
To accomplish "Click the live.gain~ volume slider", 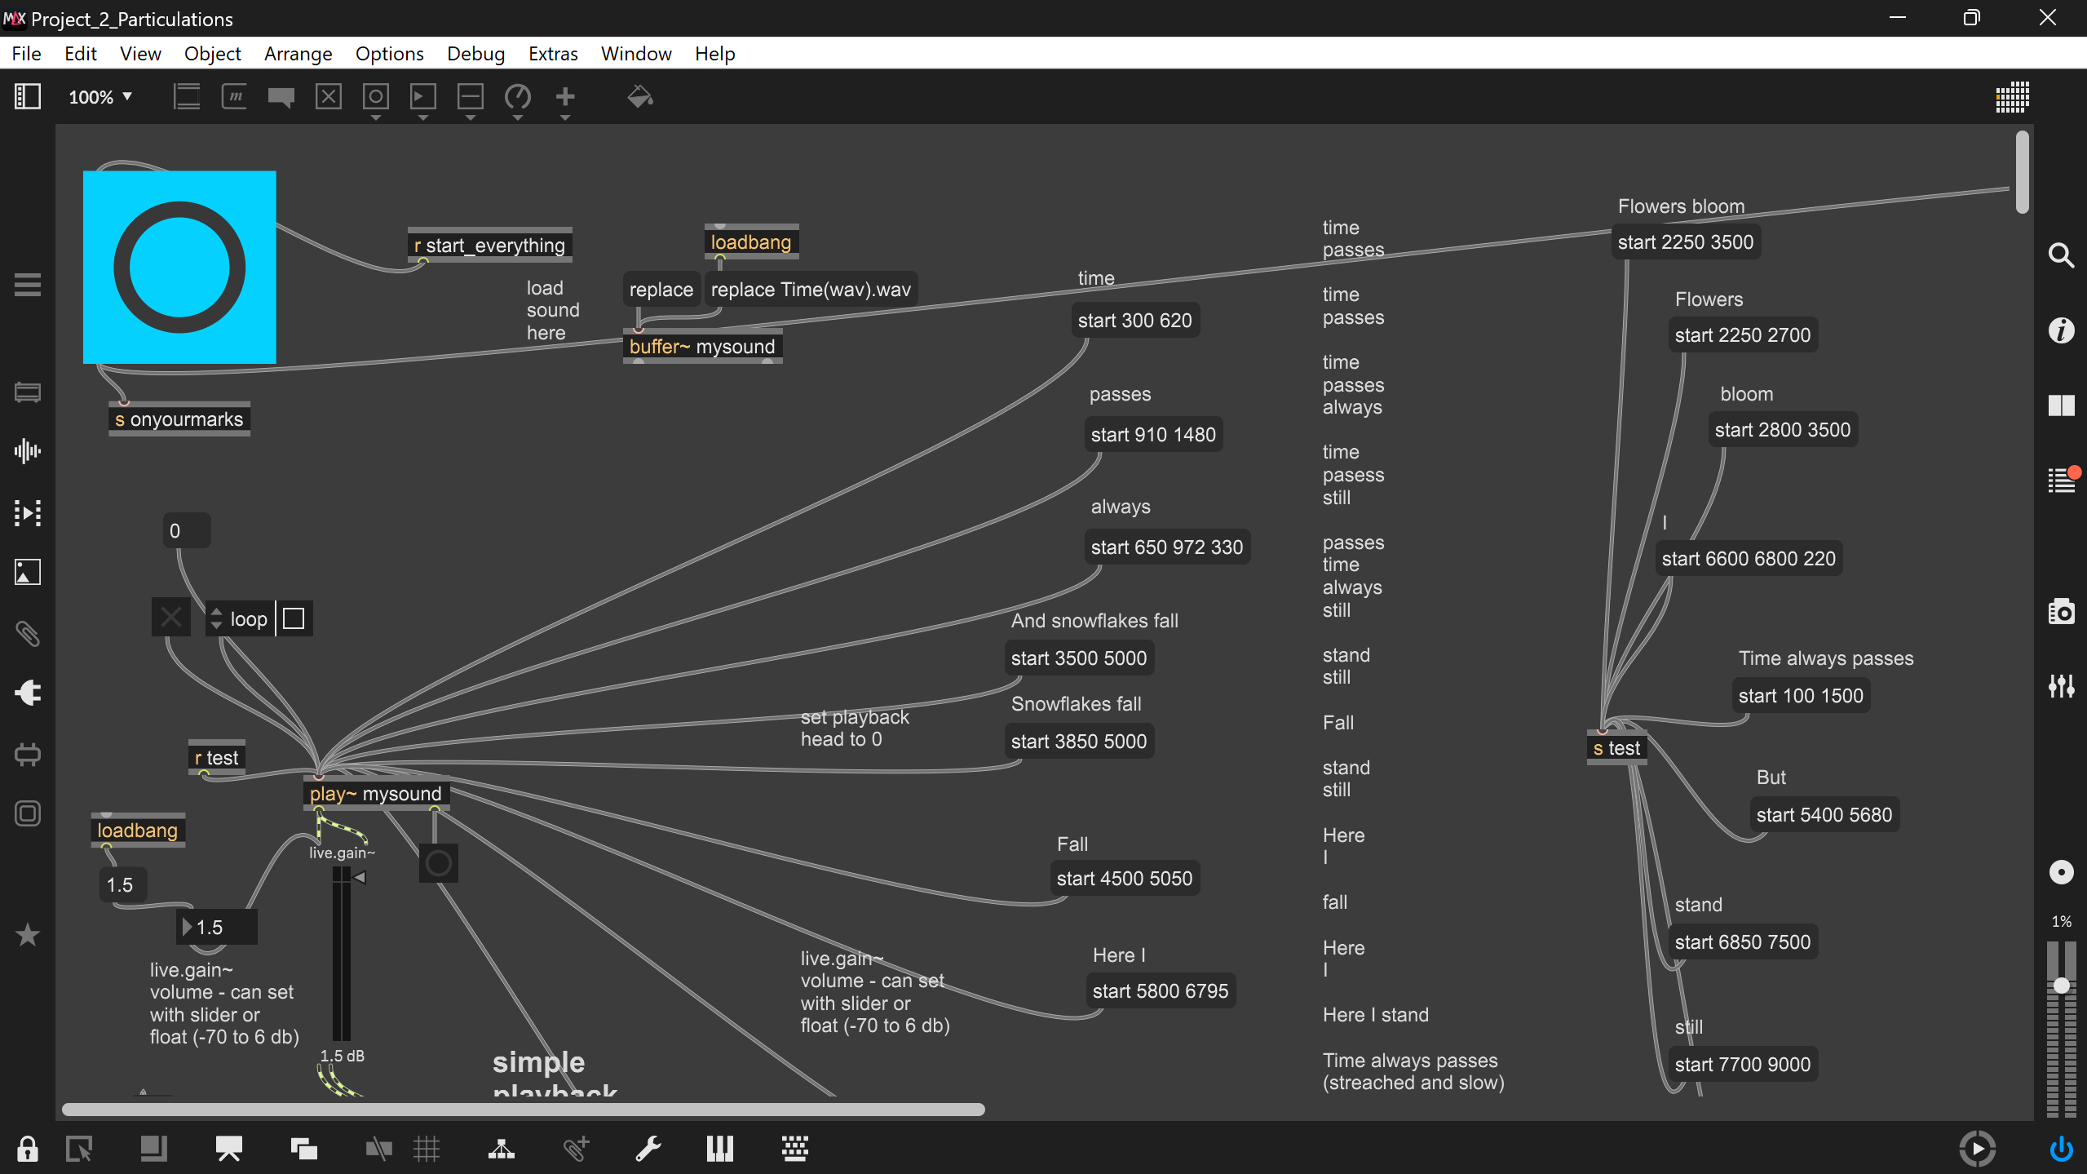I will [342, 955].
